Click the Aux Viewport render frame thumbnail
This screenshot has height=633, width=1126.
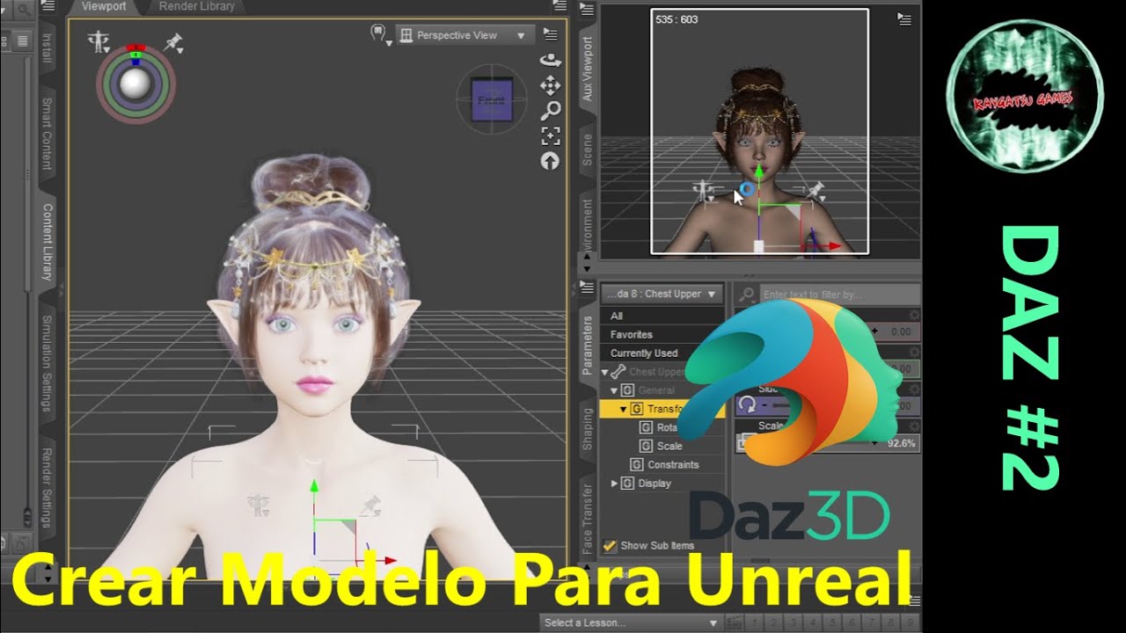[x=760, y=131]
